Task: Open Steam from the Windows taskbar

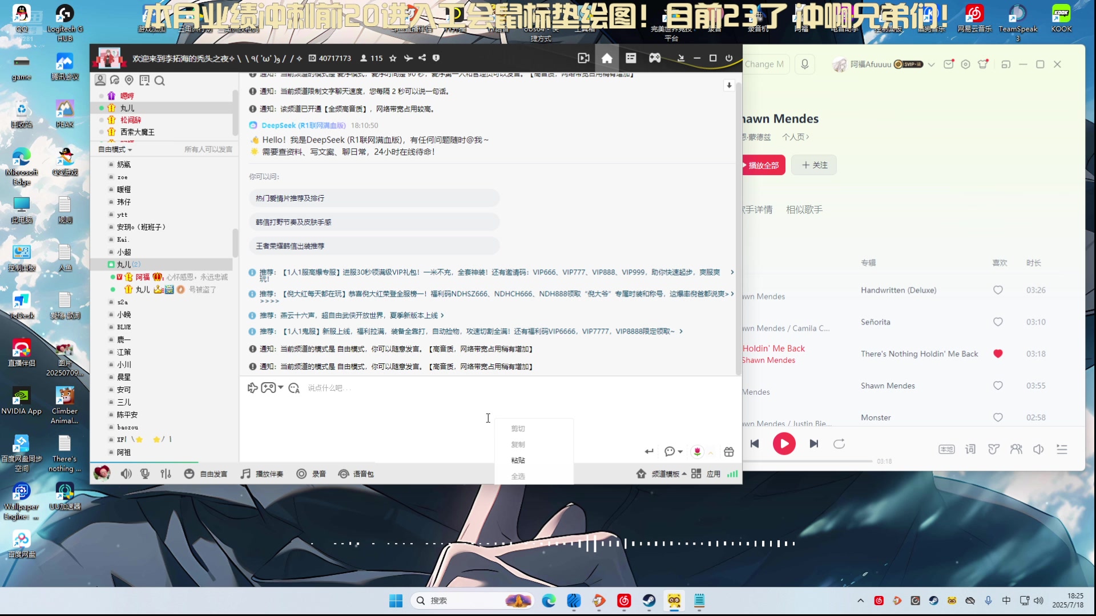Action: (649, 601)
